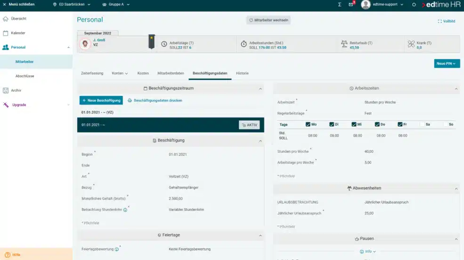Open the ED Saarbrücken location dropdown
This screenshot has height=260, width=464.
(x=72, y=4)
